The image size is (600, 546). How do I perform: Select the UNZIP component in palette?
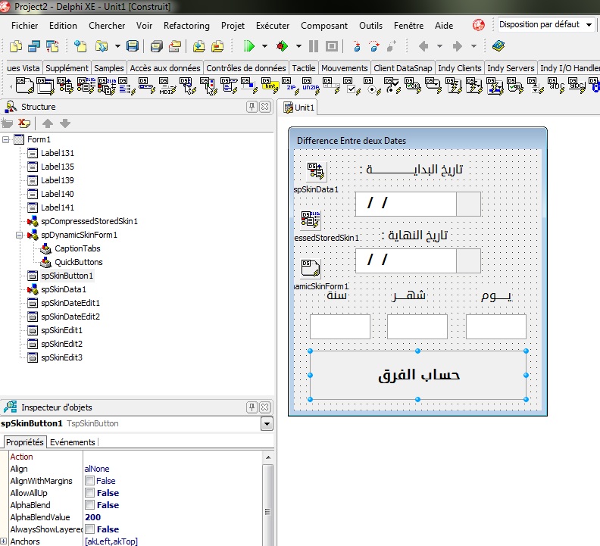[311, 86]
